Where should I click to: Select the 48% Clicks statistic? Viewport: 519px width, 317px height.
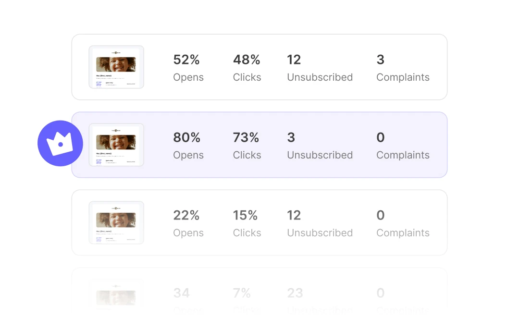[x=247, y=68]
